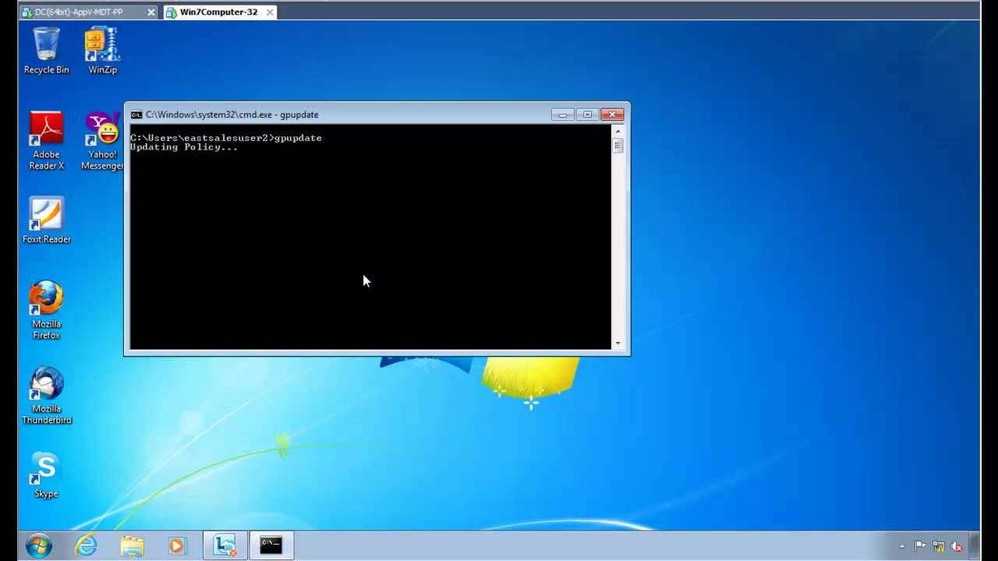Open Windows Explorer folder on taskbar

click(x=132, y=545)
